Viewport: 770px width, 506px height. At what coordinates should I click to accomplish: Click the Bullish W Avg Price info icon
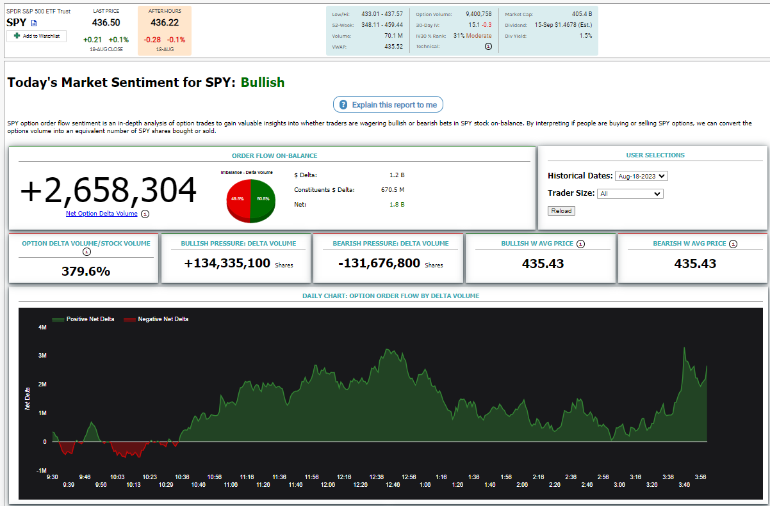[580, 244]
